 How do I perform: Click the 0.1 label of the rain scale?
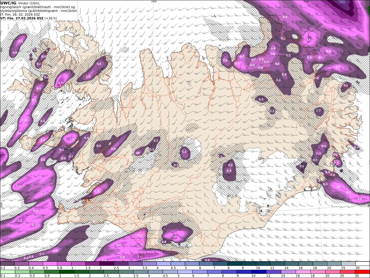2,276
